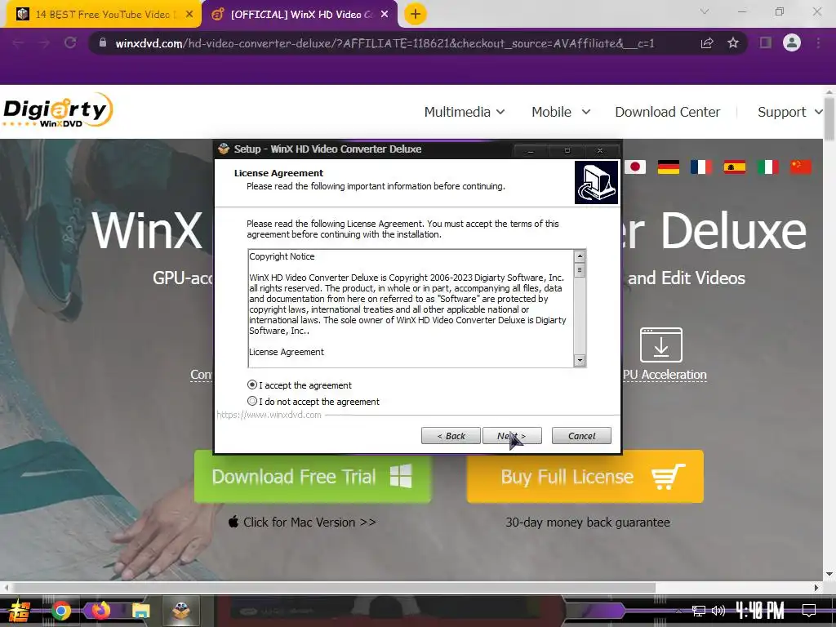Click the license text scrollbar thumb
Viewport: 836px width, 627px height.
(580, 270)
